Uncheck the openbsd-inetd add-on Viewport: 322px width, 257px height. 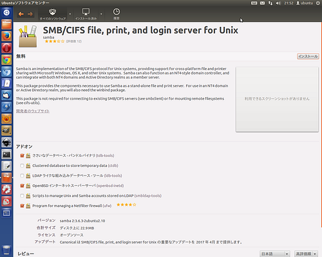22,186
